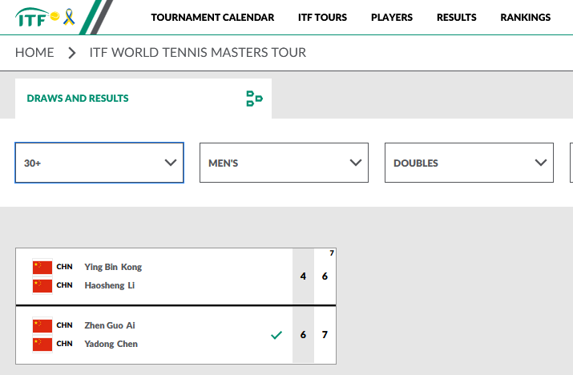Click the yellow and blue ribbon icon
The image size is (573, 375).
pyautogui.click(x=69, y=15)
